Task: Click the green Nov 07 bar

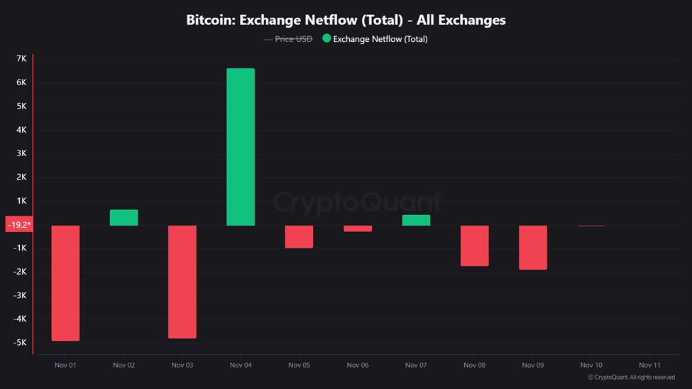Action: point(416,220)
